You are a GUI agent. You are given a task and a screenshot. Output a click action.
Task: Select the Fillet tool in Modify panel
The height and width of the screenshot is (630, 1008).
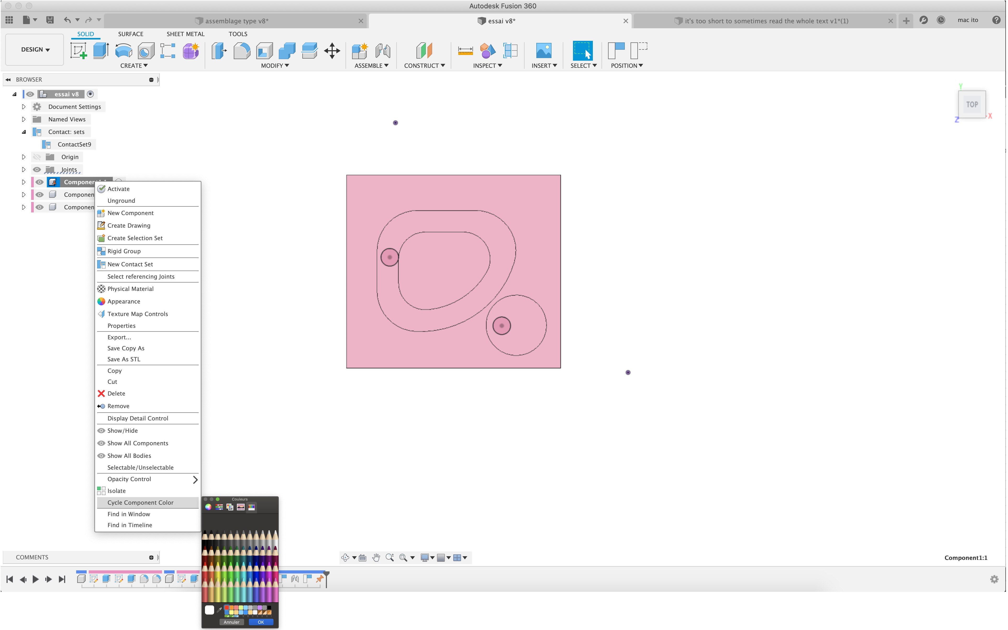point(242,51)
